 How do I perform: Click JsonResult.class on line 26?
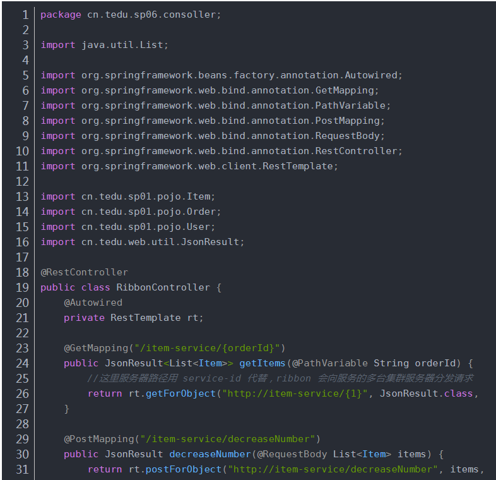(426, 393)
